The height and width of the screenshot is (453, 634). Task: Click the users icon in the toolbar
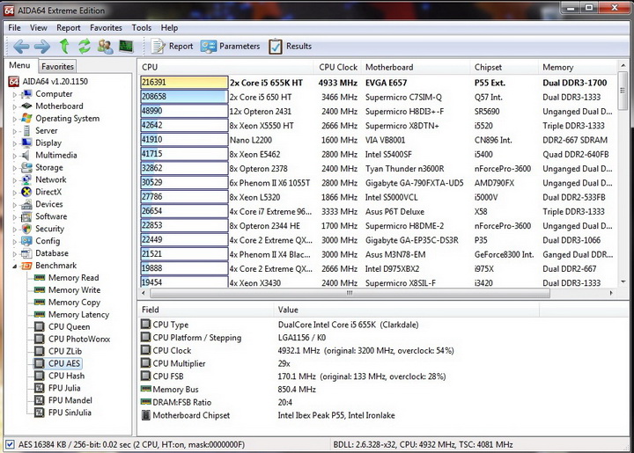point(106,47)
